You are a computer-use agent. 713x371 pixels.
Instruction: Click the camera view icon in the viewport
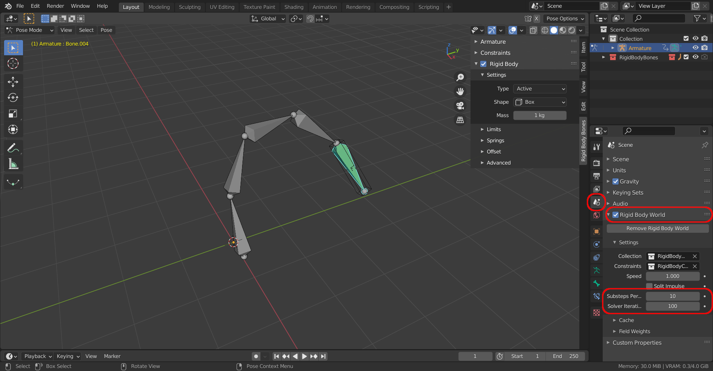click(460, 106)
